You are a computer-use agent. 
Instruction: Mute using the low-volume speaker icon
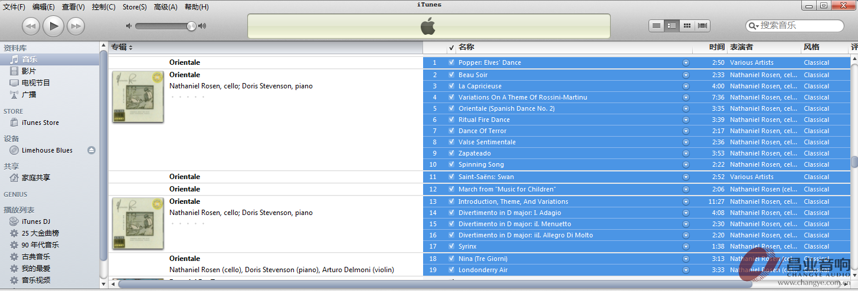point(129,26)
